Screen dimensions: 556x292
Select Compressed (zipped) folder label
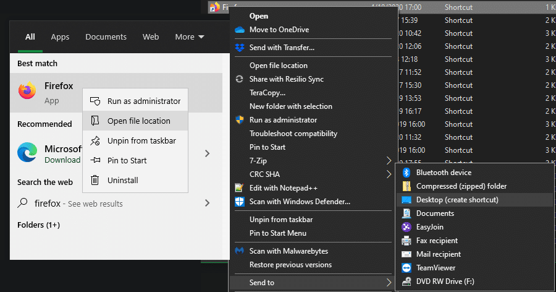click(461, 186)
